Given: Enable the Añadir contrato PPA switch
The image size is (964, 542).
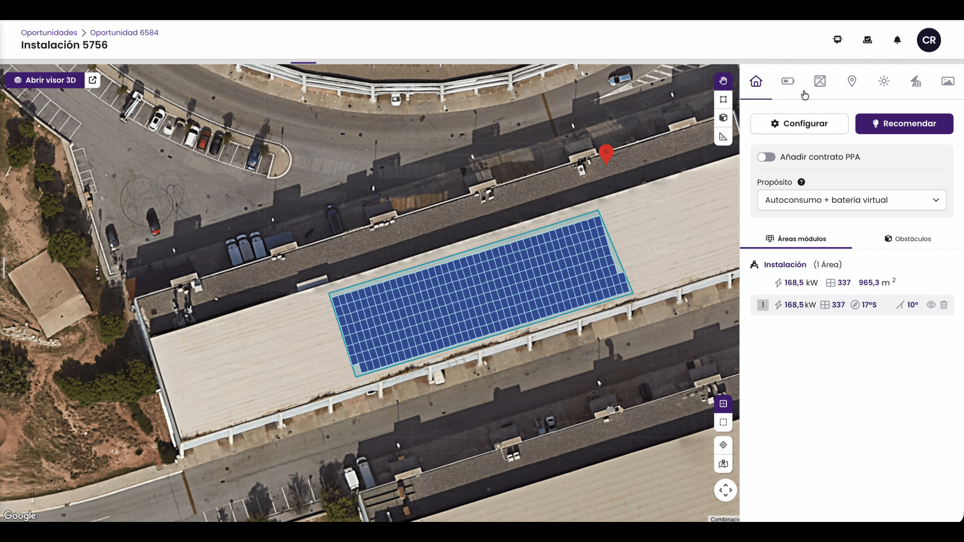Looking at the screenshot, I should [766, 157].
